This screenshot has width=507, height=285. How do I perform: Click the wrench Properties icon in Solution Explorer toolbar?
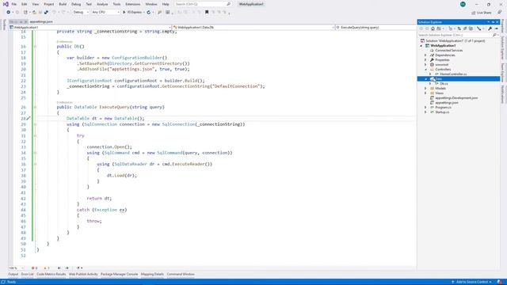click(x=490, y=28)
